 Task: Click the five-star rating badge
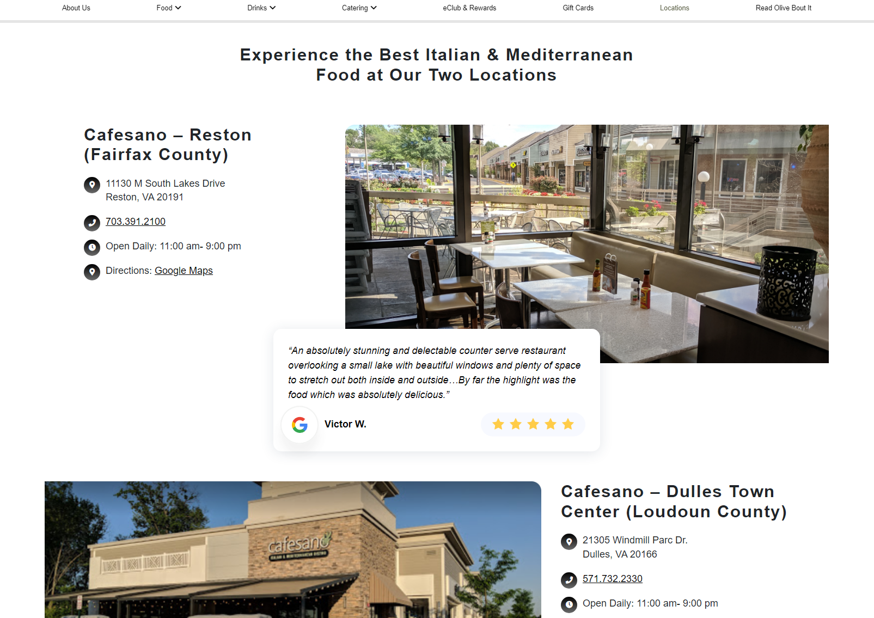click(533, 424)
